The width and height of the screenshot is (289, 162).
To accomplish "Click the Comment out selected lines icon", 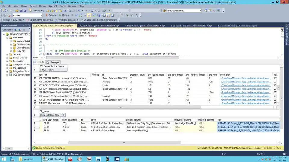I will tap(118, 15).
